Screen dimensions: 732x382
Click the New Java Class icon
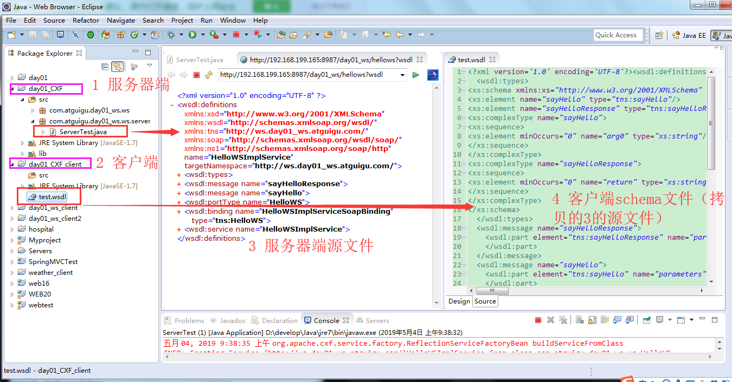(134, 35)
